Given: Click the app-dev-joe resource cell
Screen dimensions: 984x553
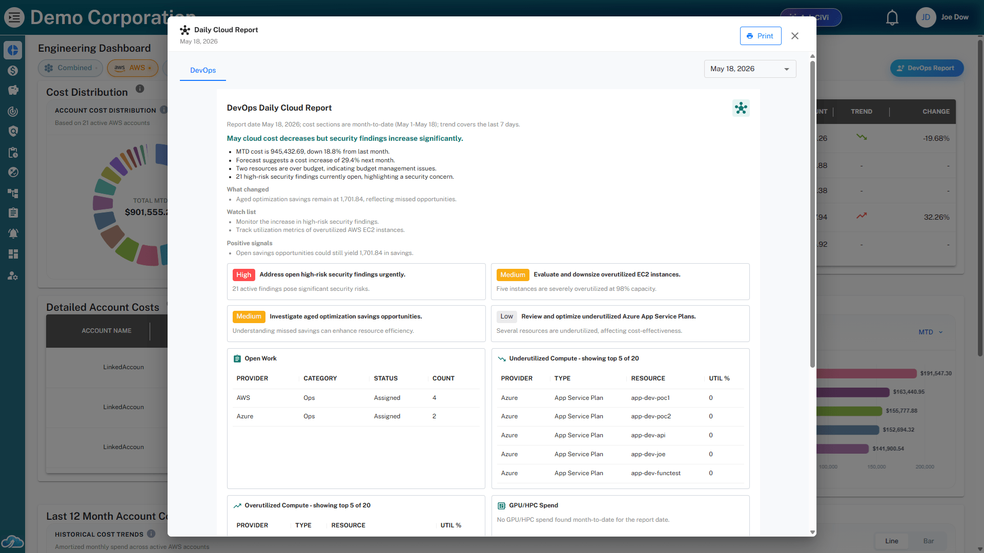Looking at the screenshot, I should (648, 455).
